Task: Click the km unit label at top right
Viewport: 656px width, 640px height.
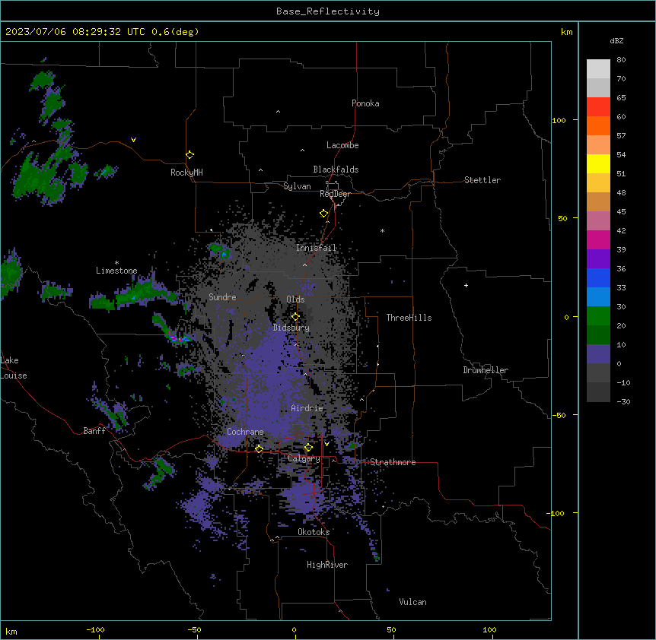Action: pyautogui.click(x=566, y=32)
